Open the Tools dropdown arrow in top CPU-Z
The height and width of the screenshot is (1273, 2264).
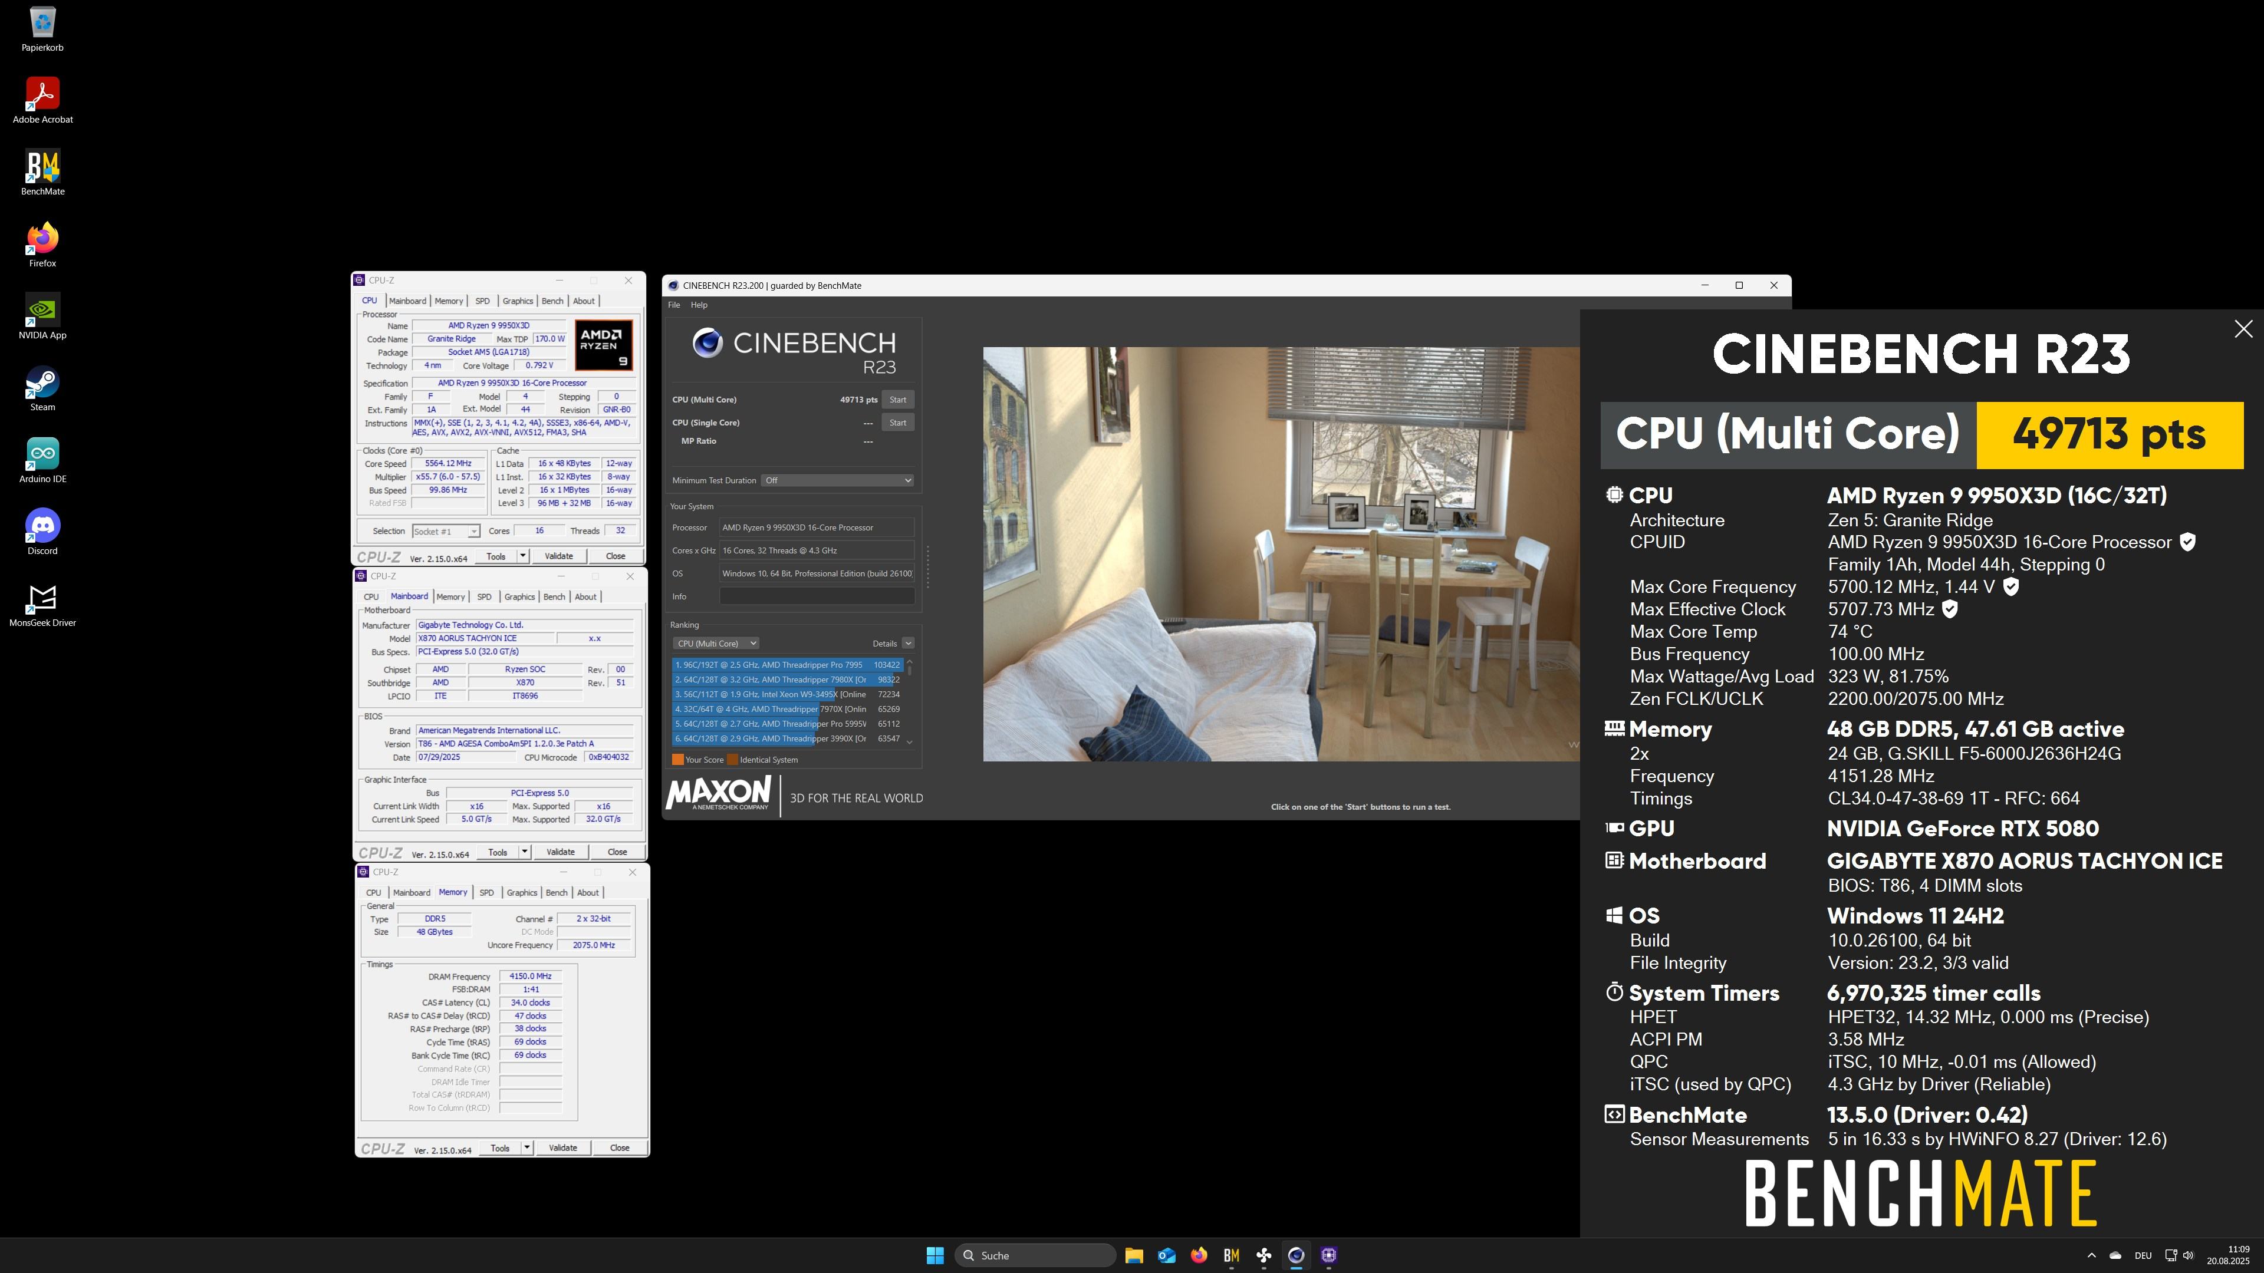tap(523, 556)
